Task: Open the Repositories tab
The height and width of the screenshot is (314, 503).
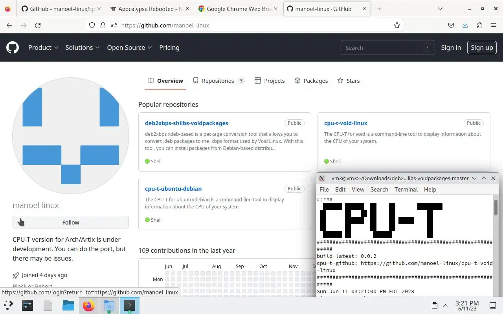Action: point(218,80)
